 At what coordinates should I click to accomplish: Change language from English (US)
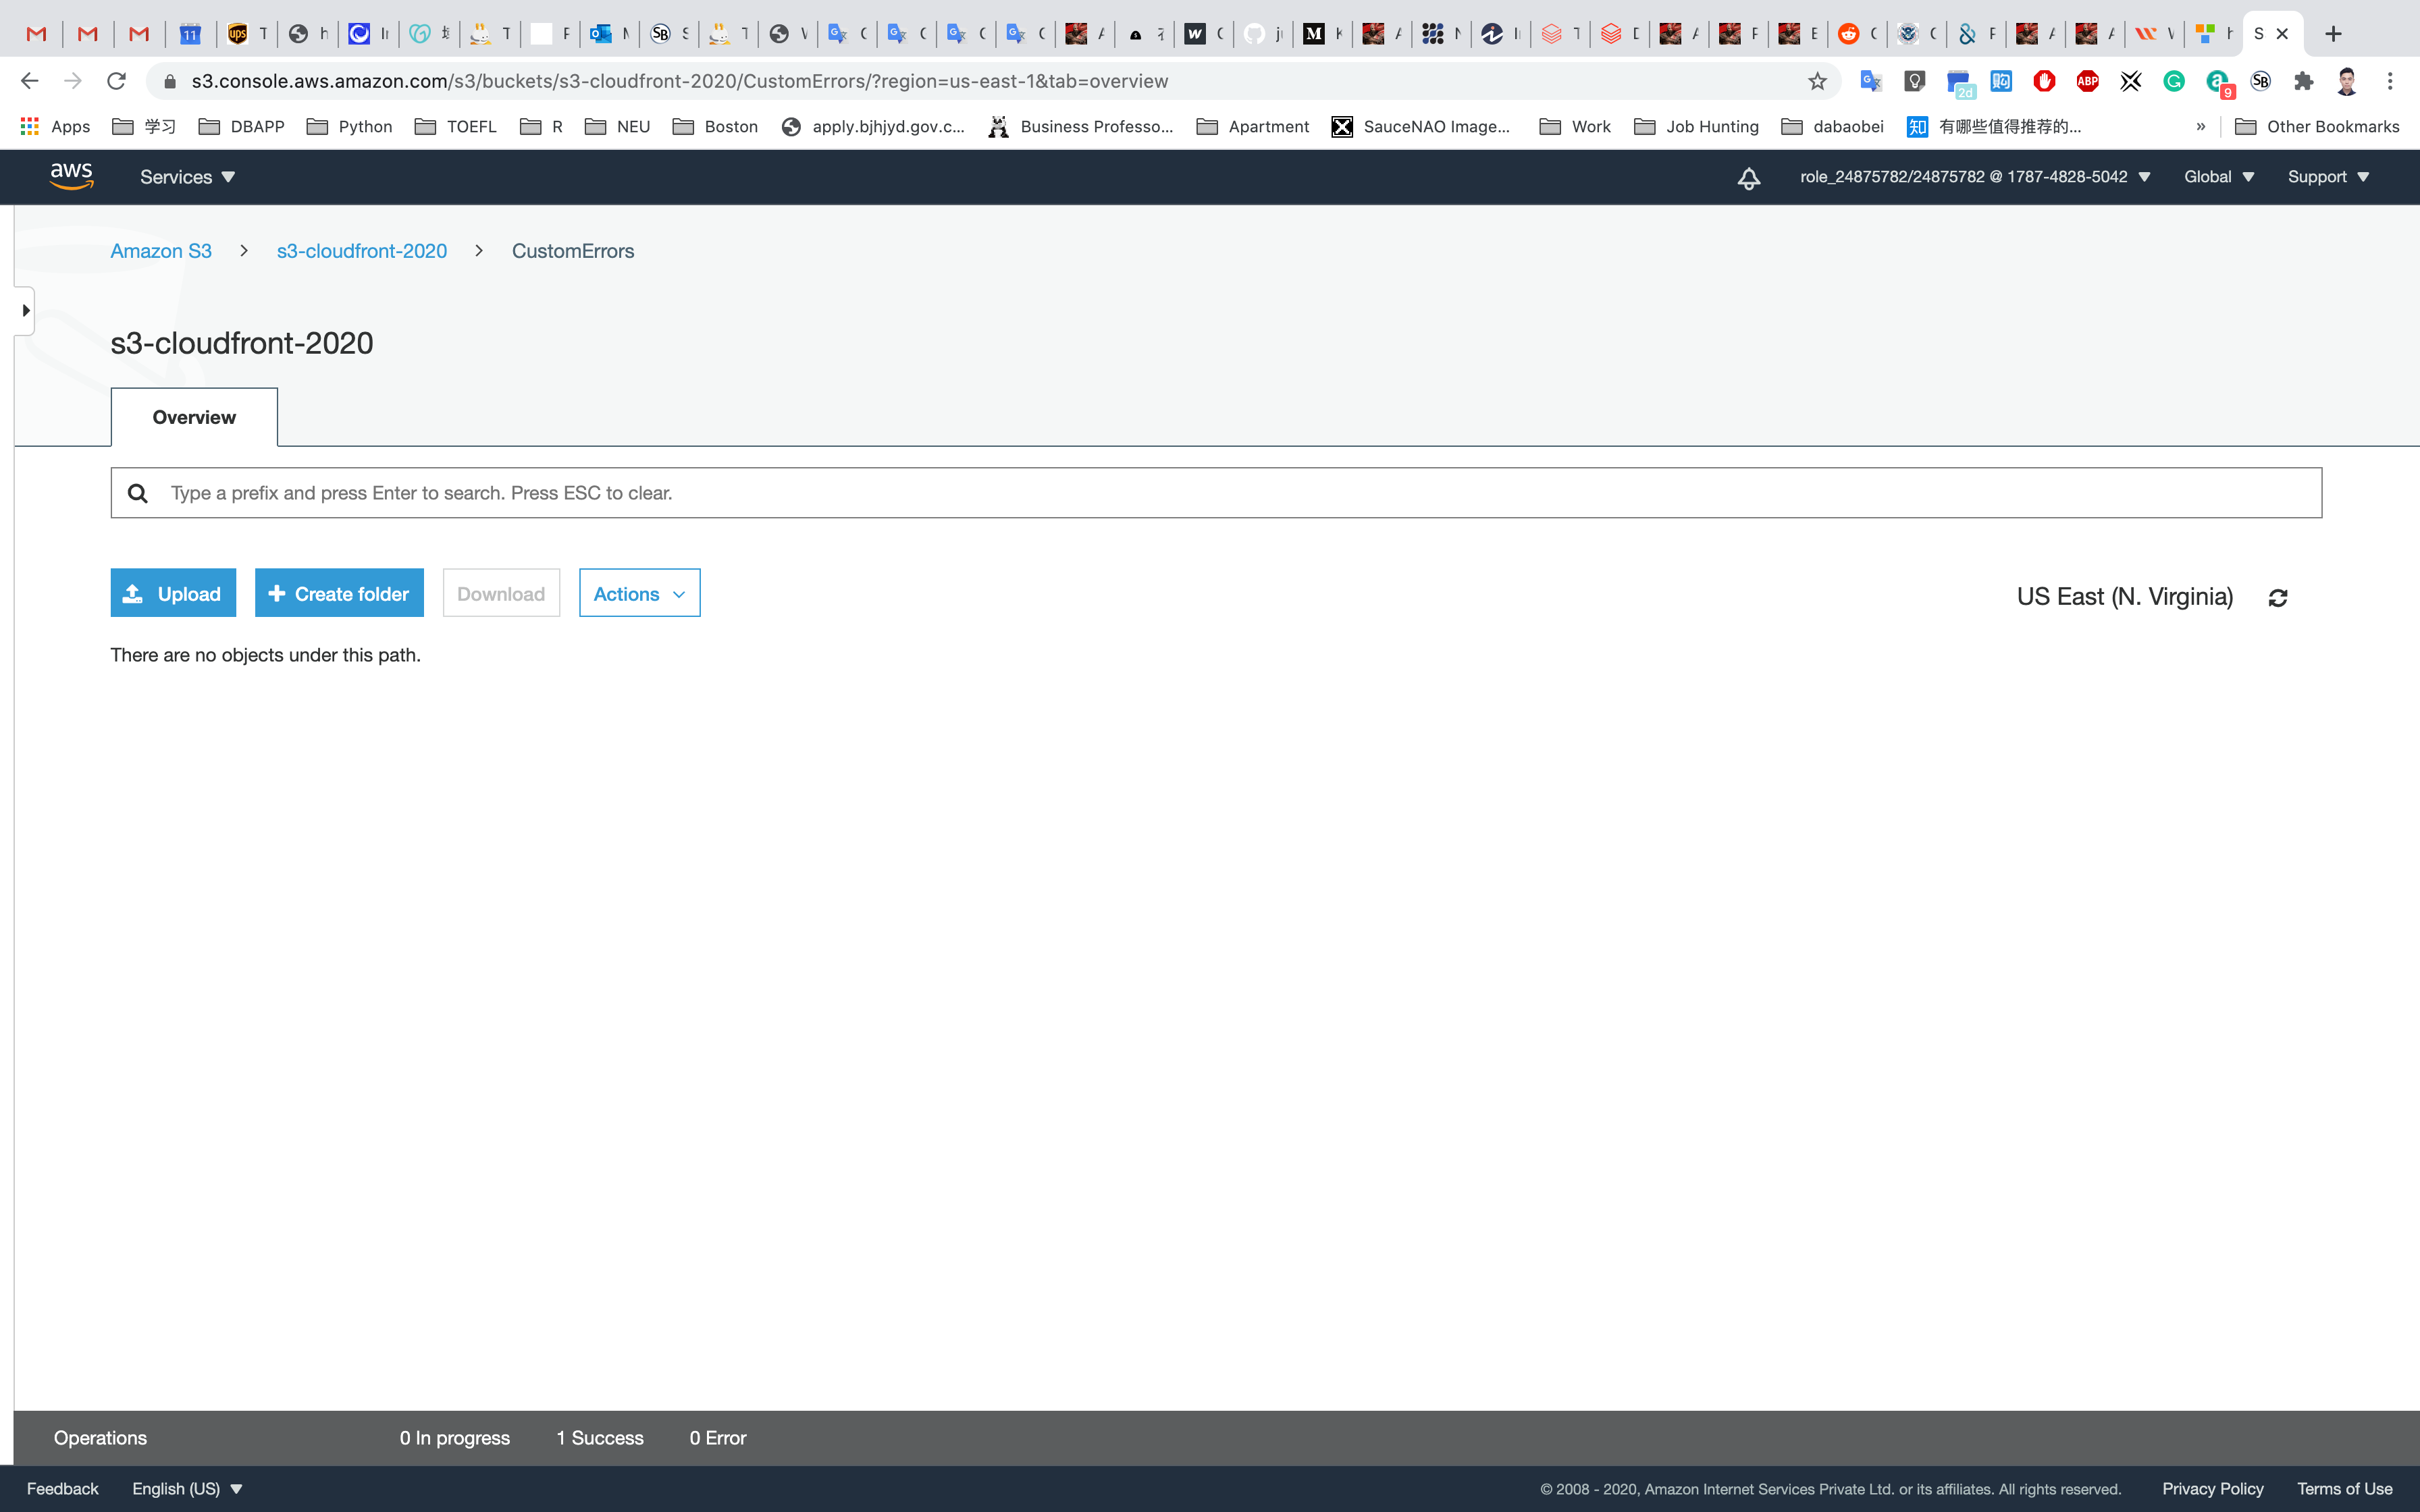point(187,1489)
